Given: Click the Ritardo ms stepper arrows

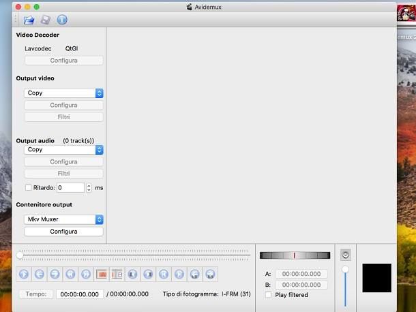Looking at the screenshot, I should click(89, 187).
